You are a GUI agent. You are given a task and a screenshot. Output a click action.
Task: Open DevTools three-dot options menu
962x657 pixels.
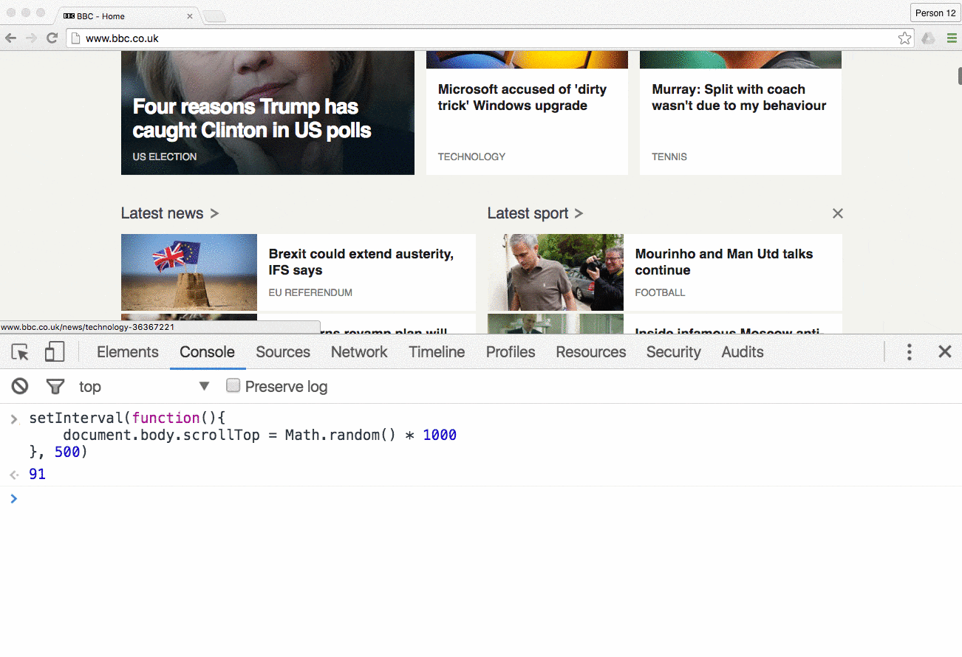(910, 352)
